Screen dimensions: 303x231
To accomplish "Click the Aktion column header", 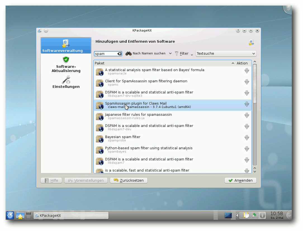I will point(242,63).
